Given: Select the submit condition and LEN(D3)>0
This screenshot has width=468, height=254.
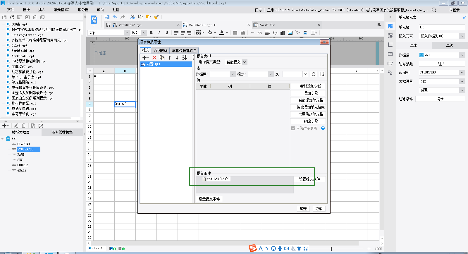Looking at the screenshot, I should tap(218, 179).
